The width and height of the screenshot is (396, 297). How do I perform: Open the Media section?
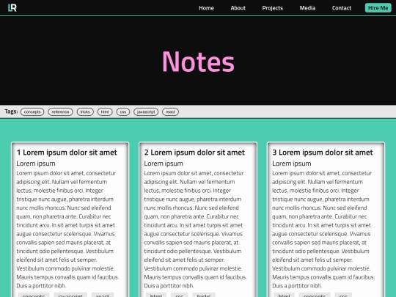(x=307, y=8)
